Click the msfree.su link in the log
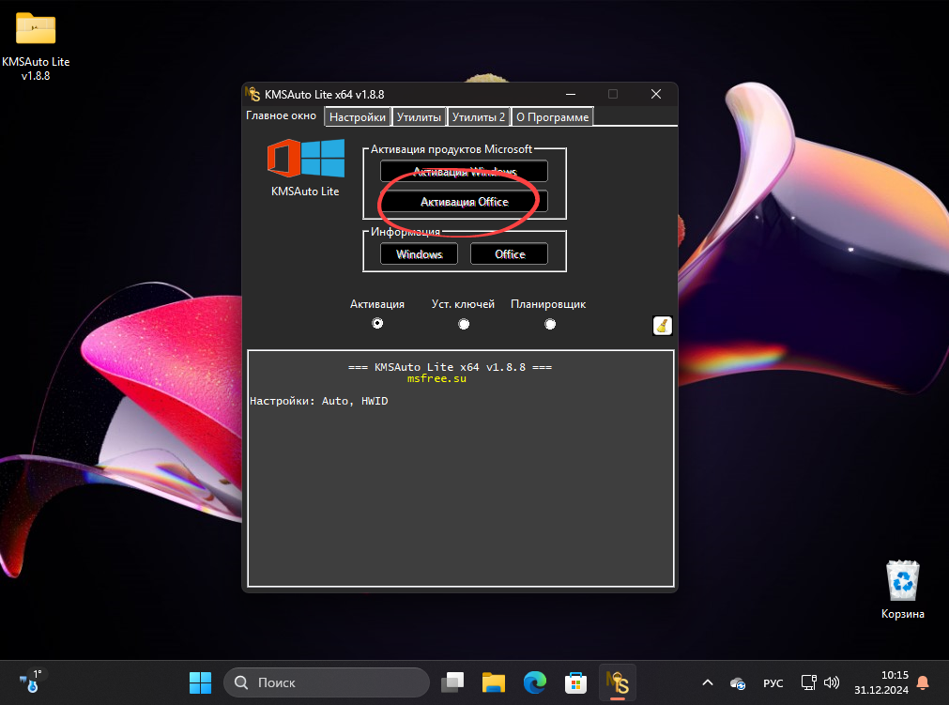 436,378
